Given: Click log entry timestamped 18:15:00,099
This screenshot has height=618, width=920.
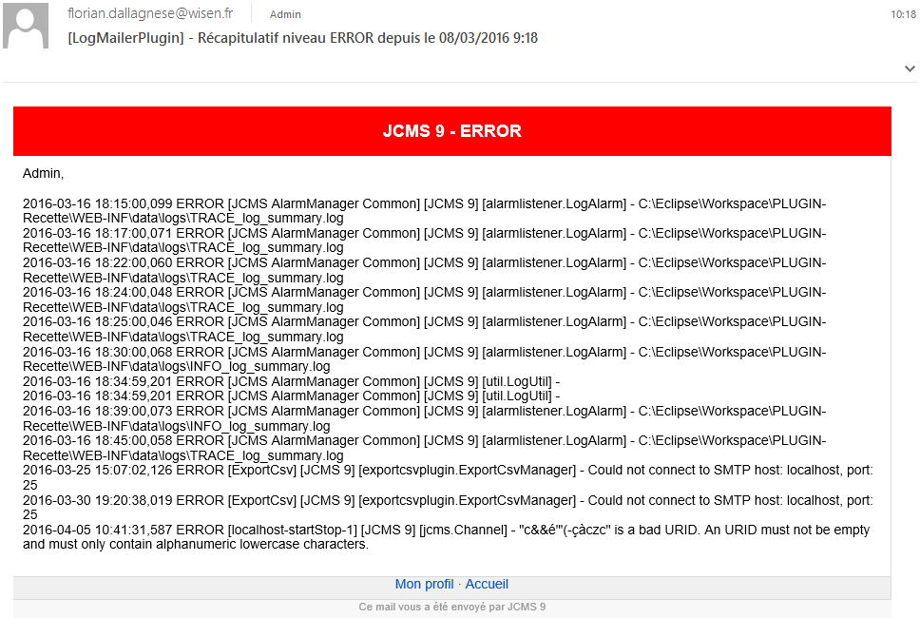Looking at the screenshot, I should coord(424,211).
